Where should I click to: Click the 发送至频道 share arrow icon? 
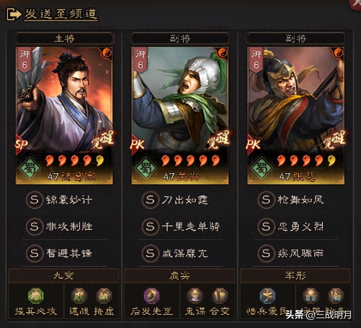(x=14, y=14)
